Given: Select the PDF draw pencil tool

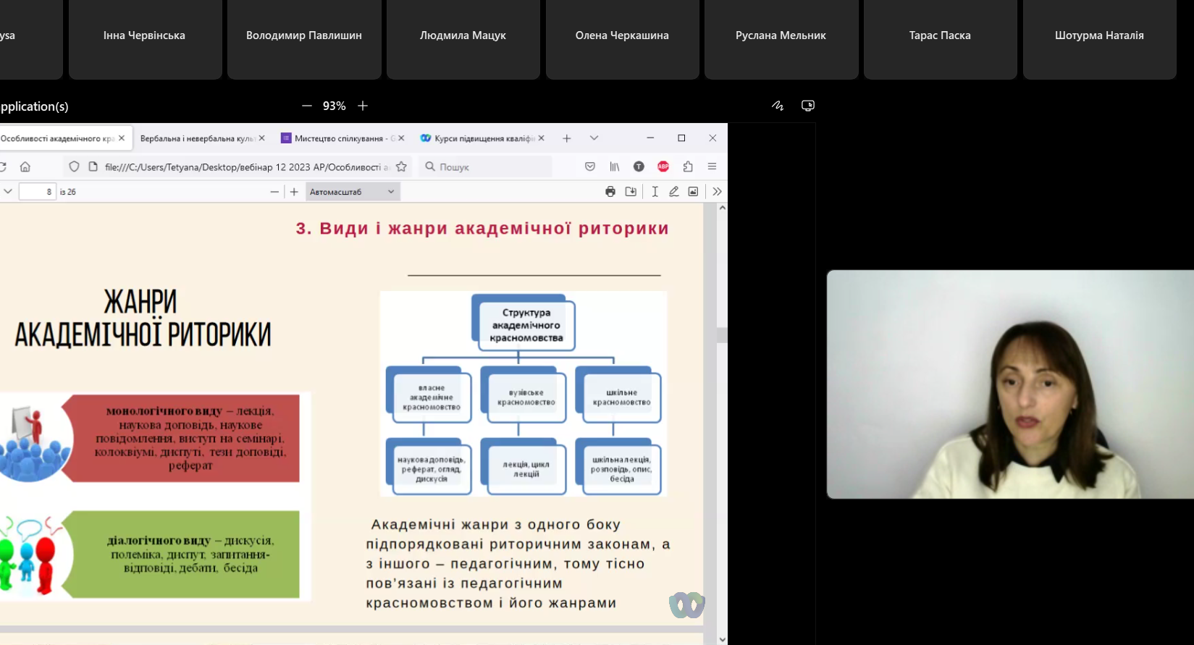Looking at the screenshot, I should click(673, 192).
